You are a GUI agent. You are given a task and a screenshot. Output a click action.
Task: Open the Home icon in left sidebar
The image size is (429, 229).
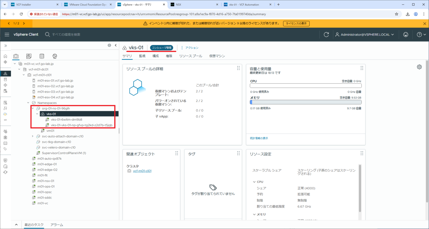[5, 56]
